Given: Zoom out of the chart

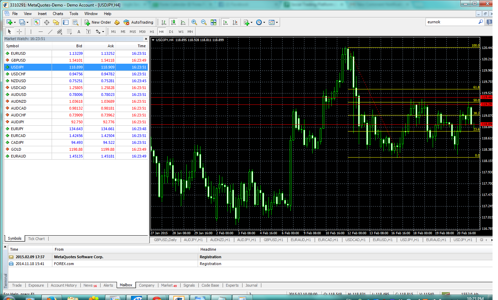Looking at the screenshot, I should tap(204, 22).
